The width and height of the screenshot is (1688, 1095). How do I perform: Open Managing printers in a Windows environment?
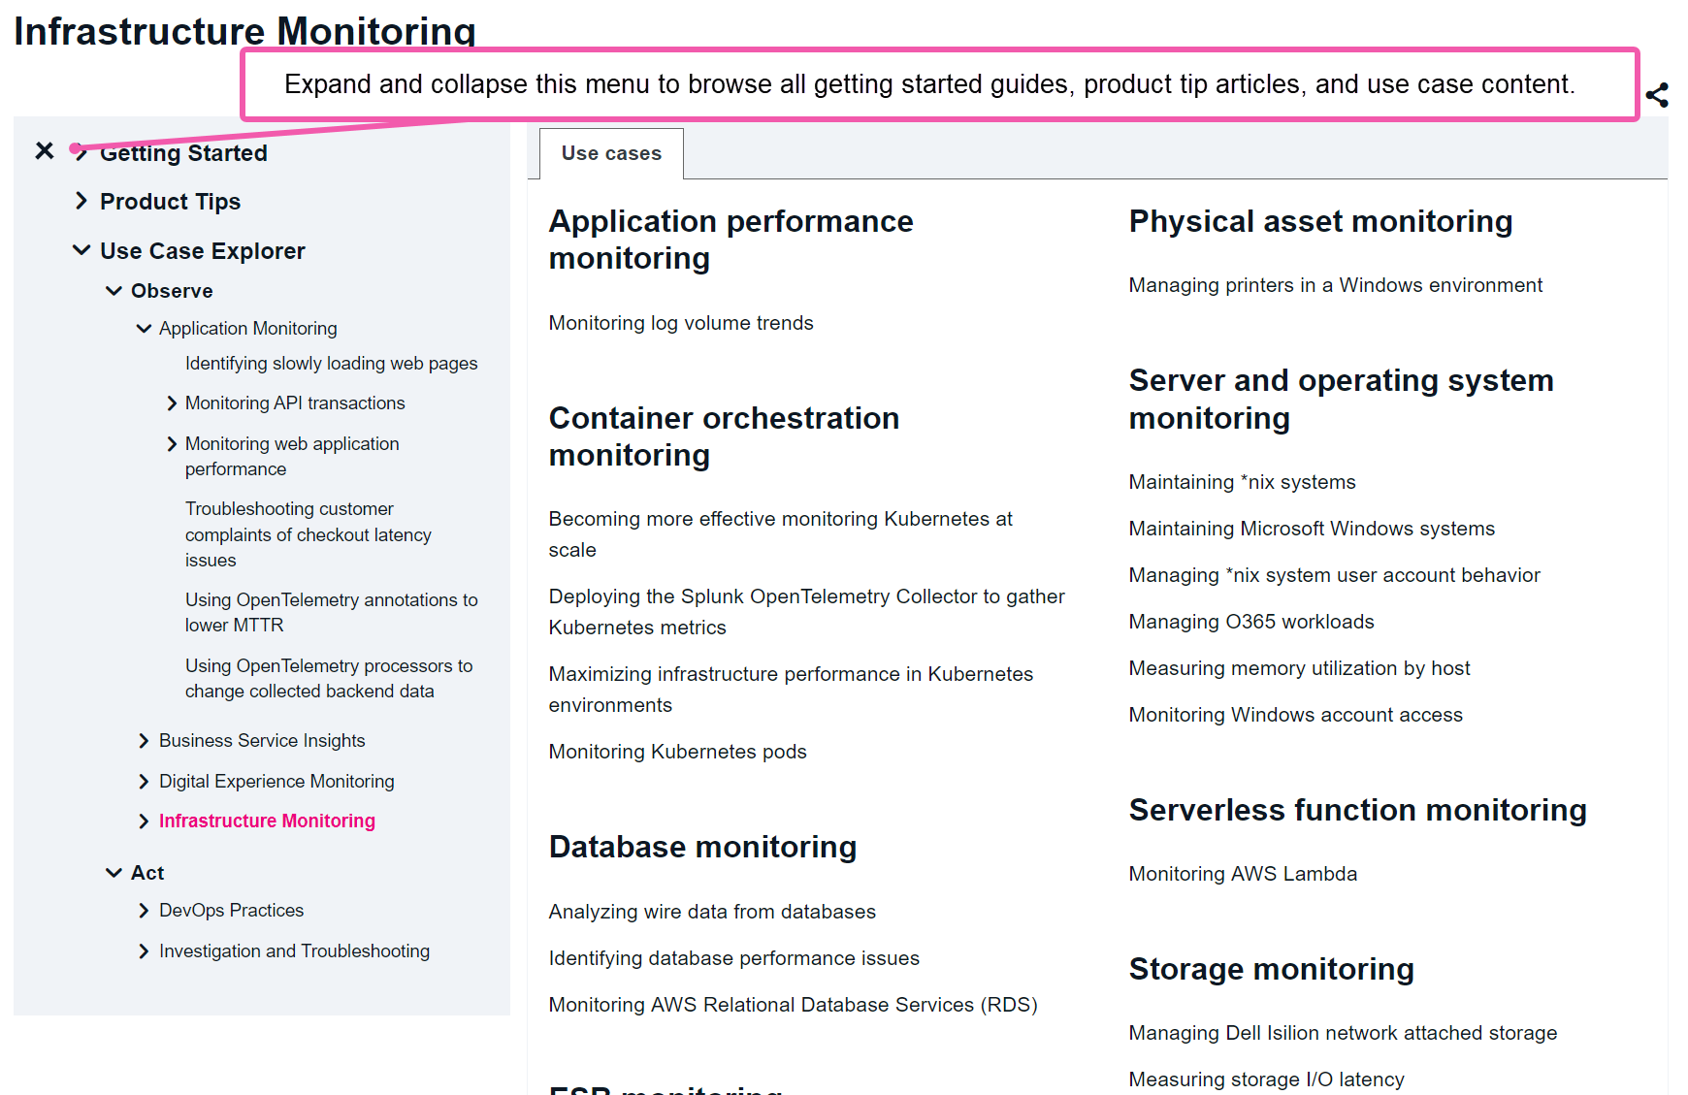coord(1335,285)
